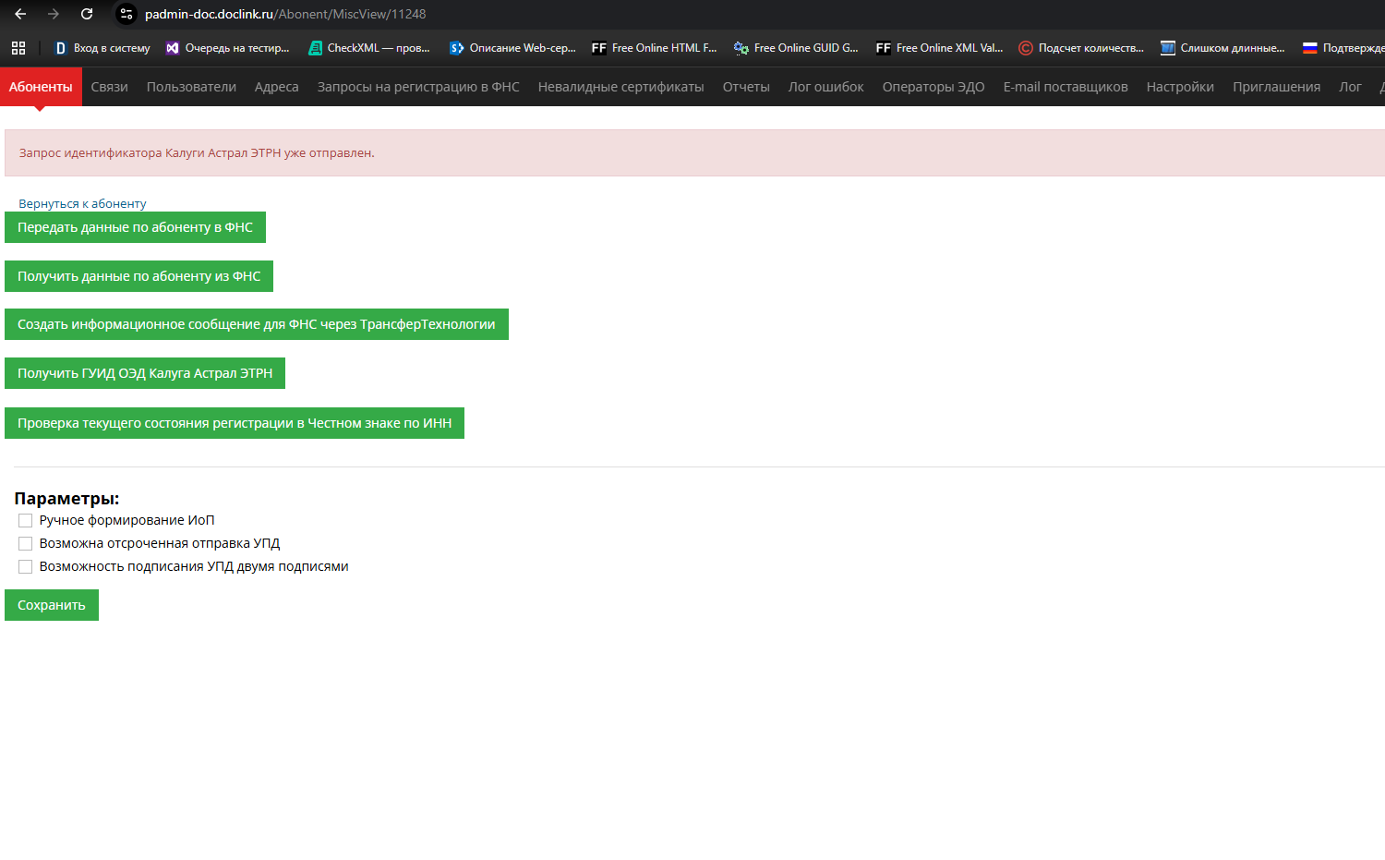This screenshot has height=860, width=1385.
Task: Open Невалидные сертификаты section
Action: pyautogui.click(x=621, y=87)
